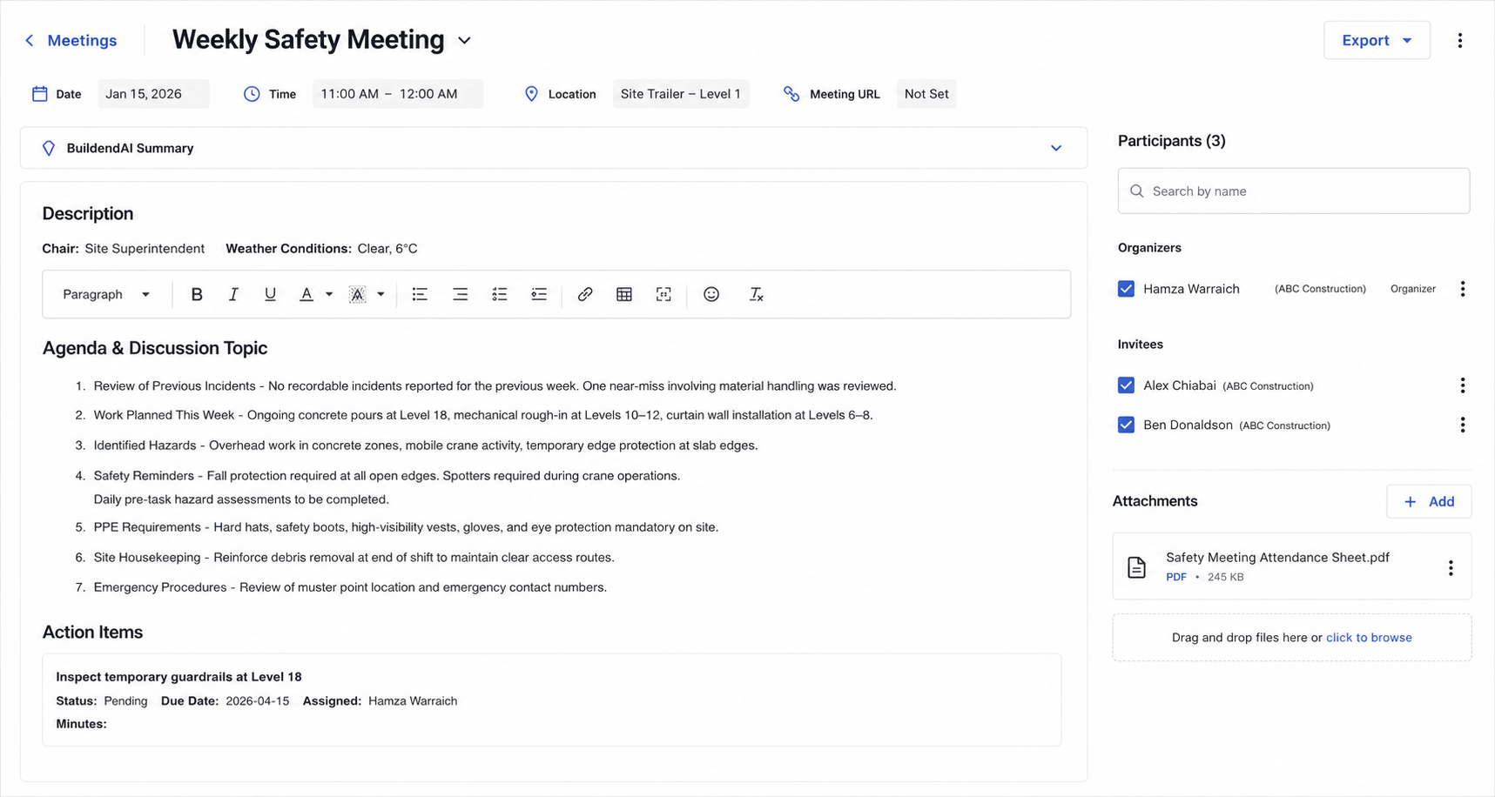This screenshot has width=1495, height=797.
Task: Open options menu for Hamza Warraich
Action: [x=1463, y=289]
